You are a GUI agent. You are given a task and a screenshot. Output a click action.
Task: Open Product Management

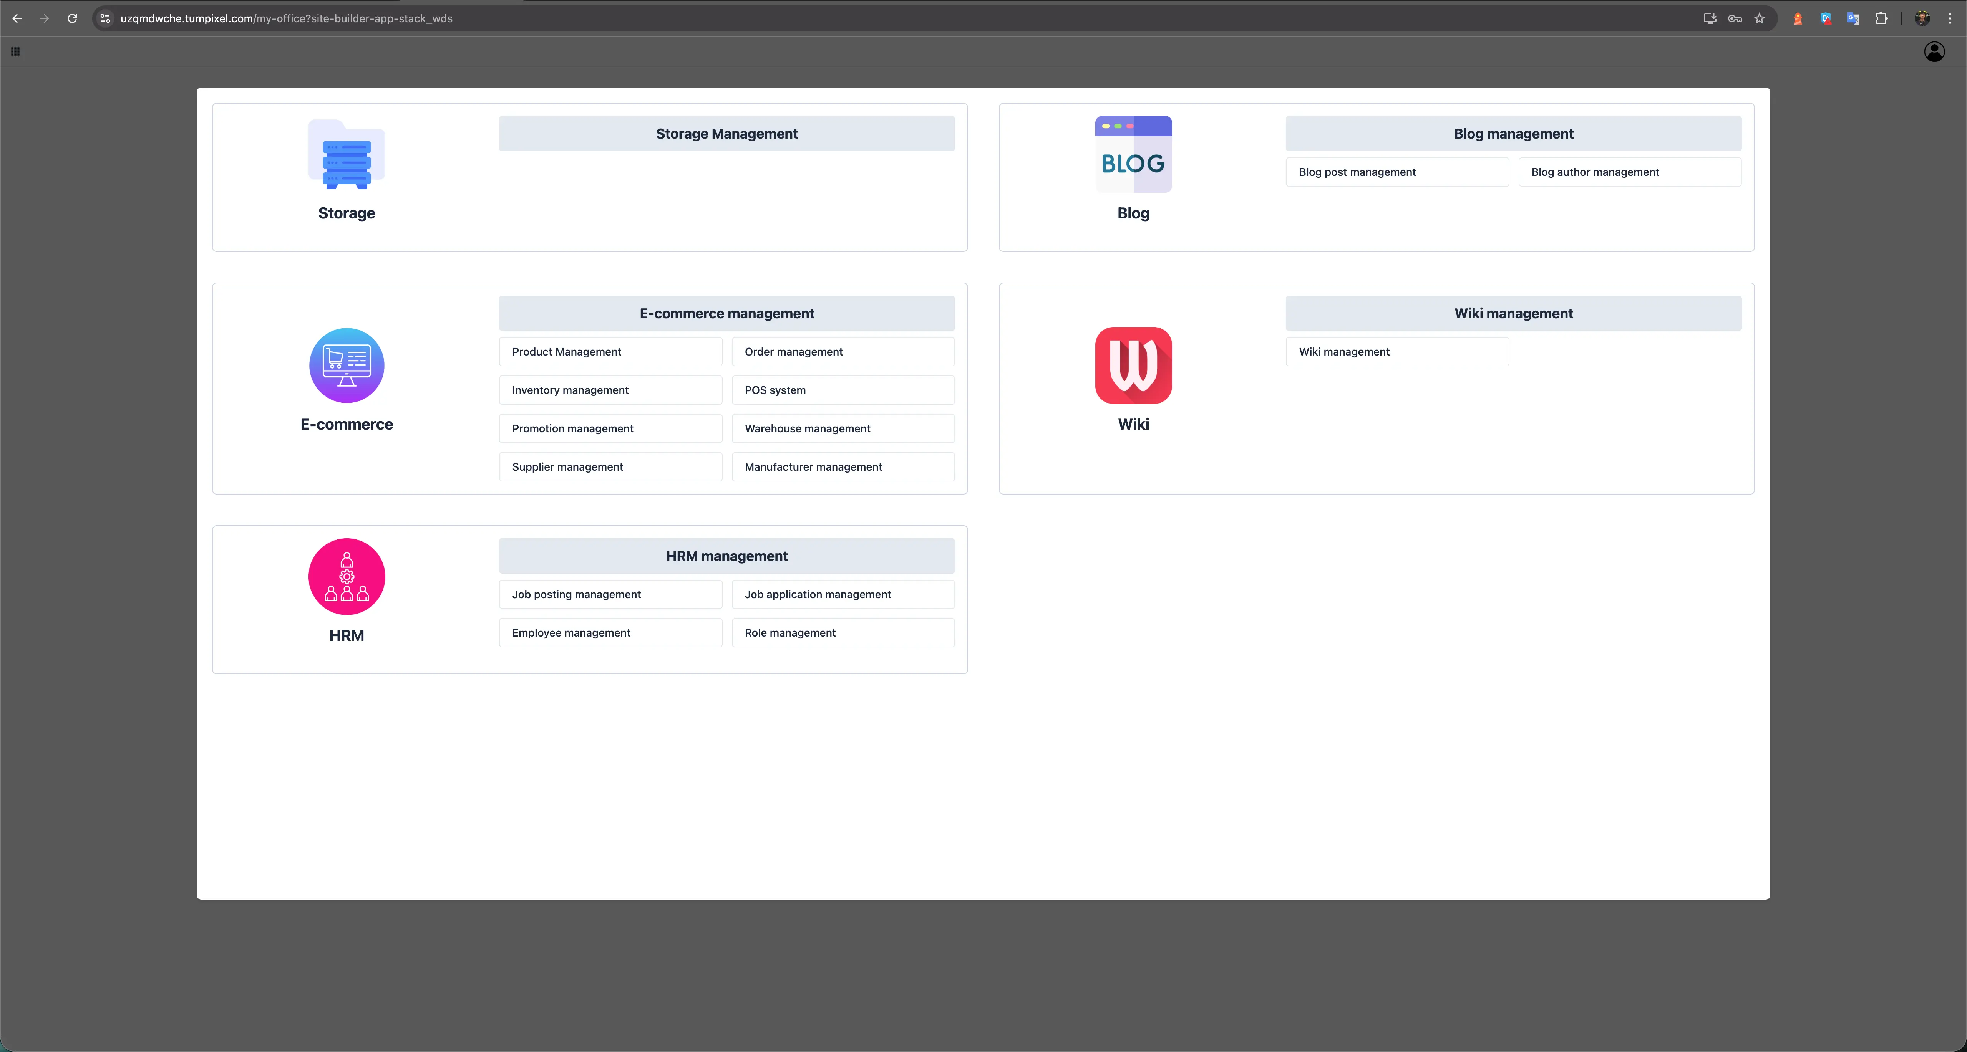coord(609,352)
